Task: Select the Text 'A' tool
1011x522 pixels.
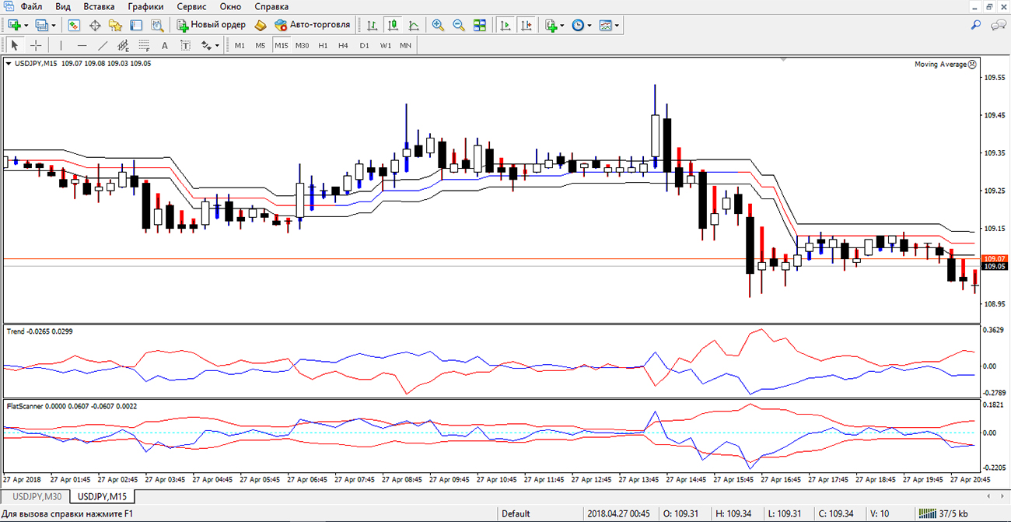Action: 164,45
